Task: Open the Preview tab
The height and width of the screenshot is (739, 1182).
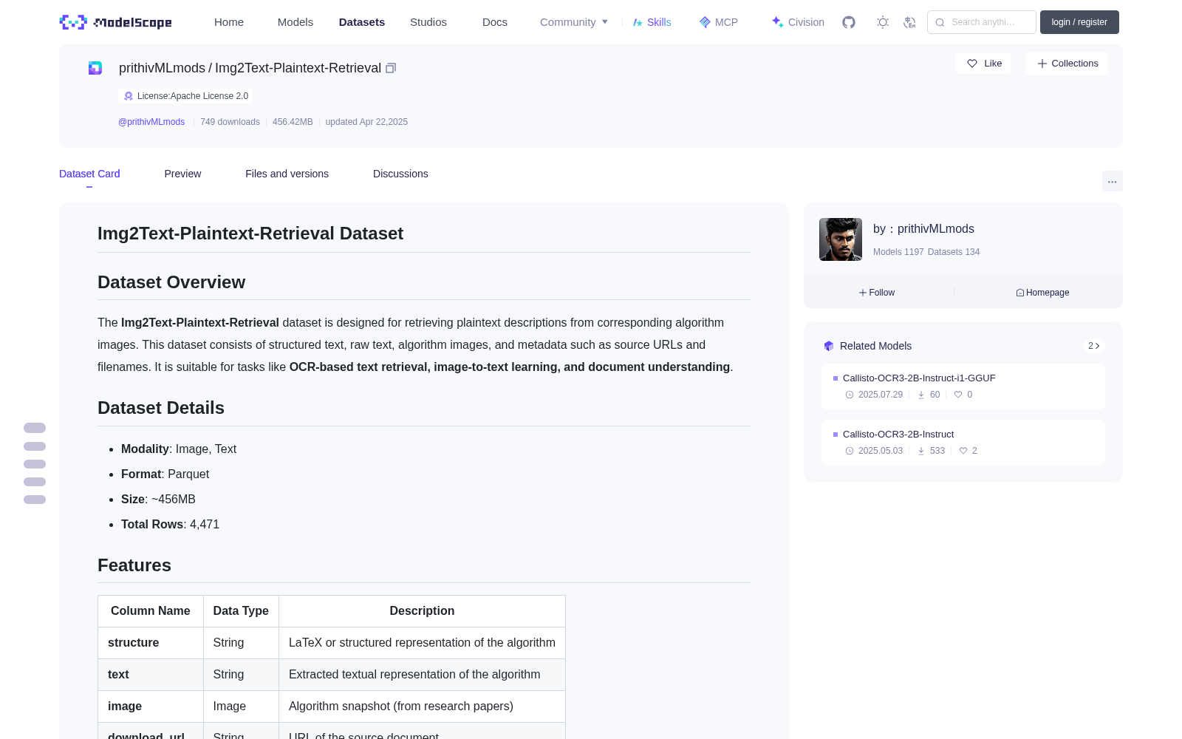Action: point(182,174)
